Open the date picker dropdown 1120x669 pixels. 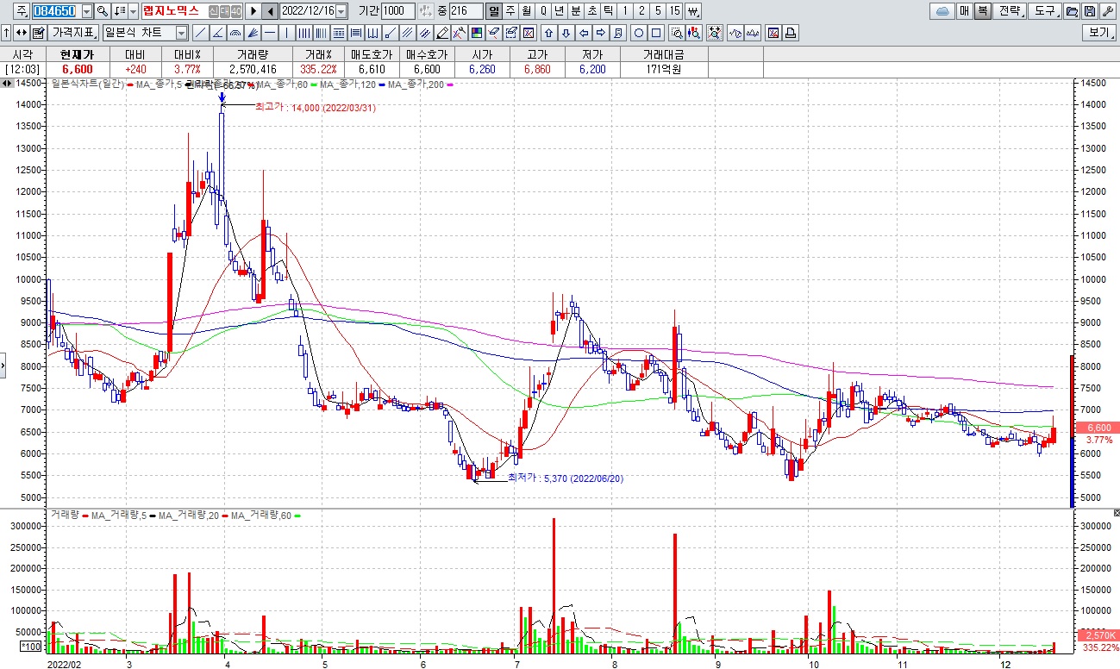click(341, 11)
